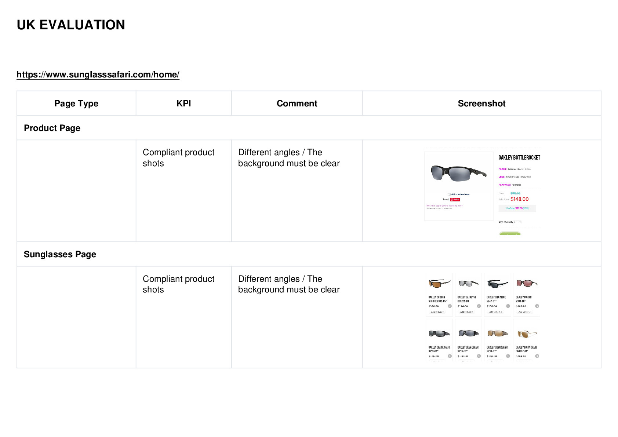Click the Screenshot column header

point(481,103)
